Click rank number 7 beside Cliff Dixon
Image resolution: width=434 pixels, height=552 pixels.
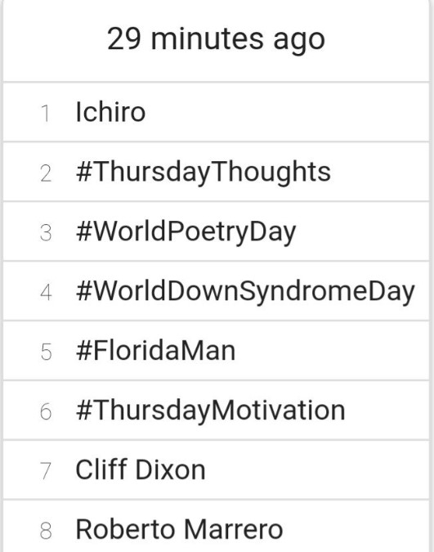coord(46,471)
